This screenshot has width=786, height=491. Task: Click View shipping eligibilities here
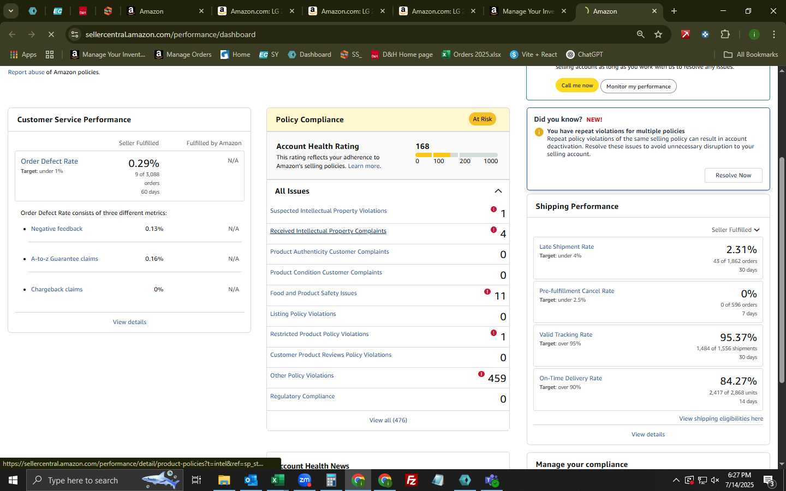[x=720, y=419]
